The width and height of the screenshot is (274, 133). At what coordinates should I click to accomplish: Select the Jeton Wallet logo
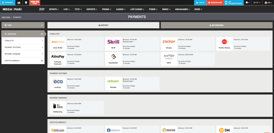point(58,42)
